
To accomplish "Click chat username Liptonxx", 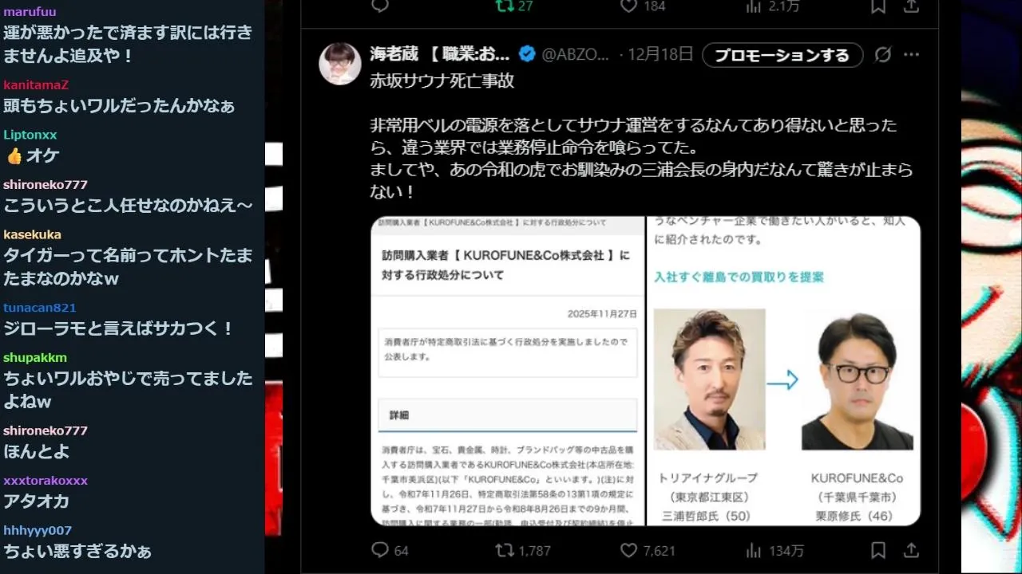I will pos(30,135).
